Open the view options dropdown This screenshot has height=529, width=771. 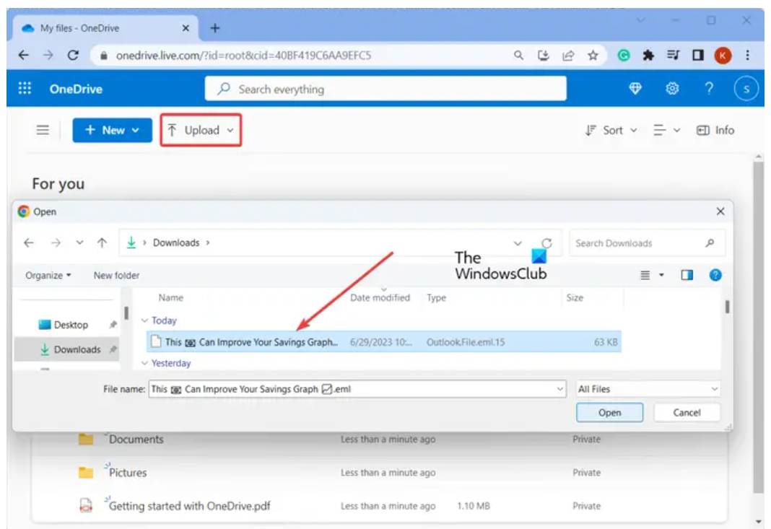tap(666, 131)
